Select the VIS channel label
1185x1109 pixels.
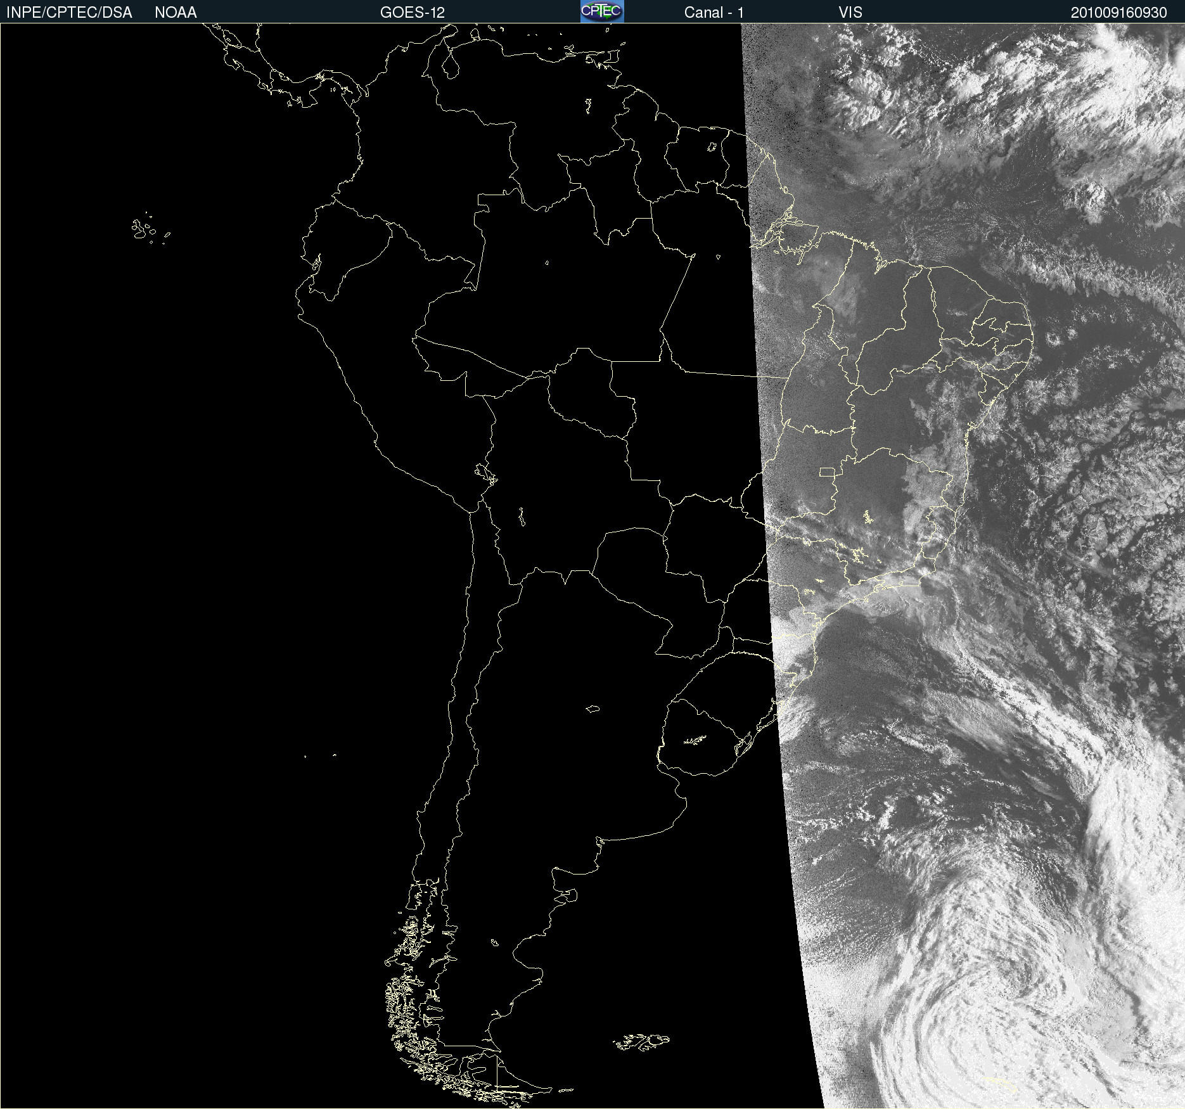click(x=850, y=13)
